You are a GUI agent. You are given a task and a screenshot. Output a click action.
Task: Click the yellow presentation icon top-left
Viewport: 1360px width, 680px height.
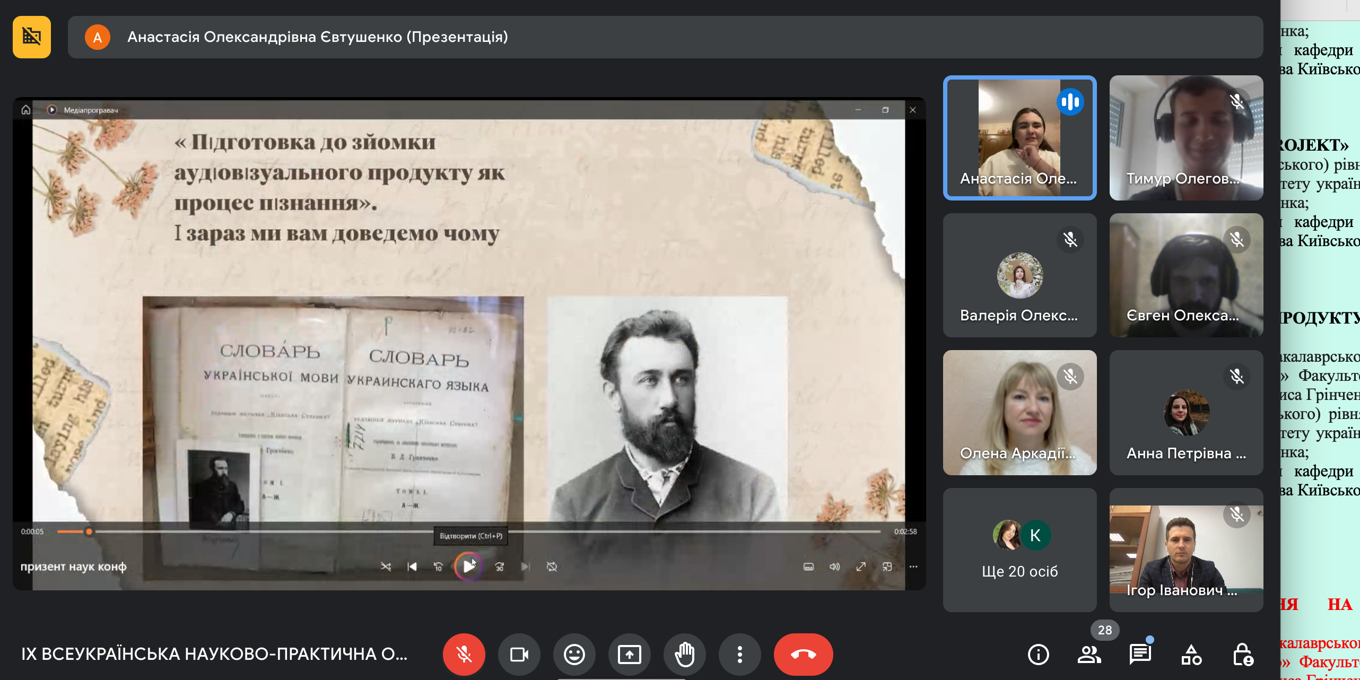32,37
